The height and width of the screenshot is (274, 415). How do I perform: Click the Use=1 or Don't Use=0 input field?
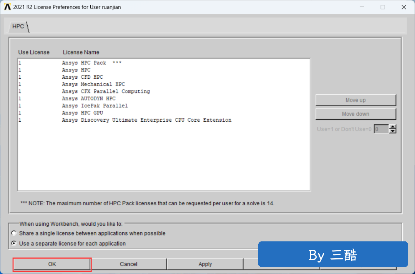(x=382, y=129)
